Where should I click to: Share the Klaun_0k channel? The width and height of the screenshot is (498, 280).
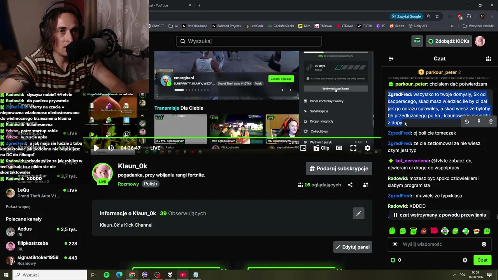click(350, 185)
